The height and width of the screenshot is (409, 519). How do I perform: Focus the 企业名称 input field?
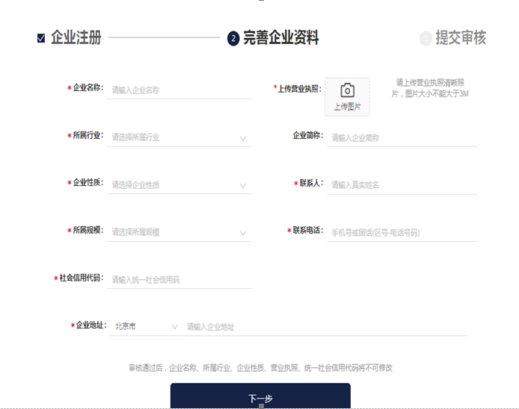point(179,90)
